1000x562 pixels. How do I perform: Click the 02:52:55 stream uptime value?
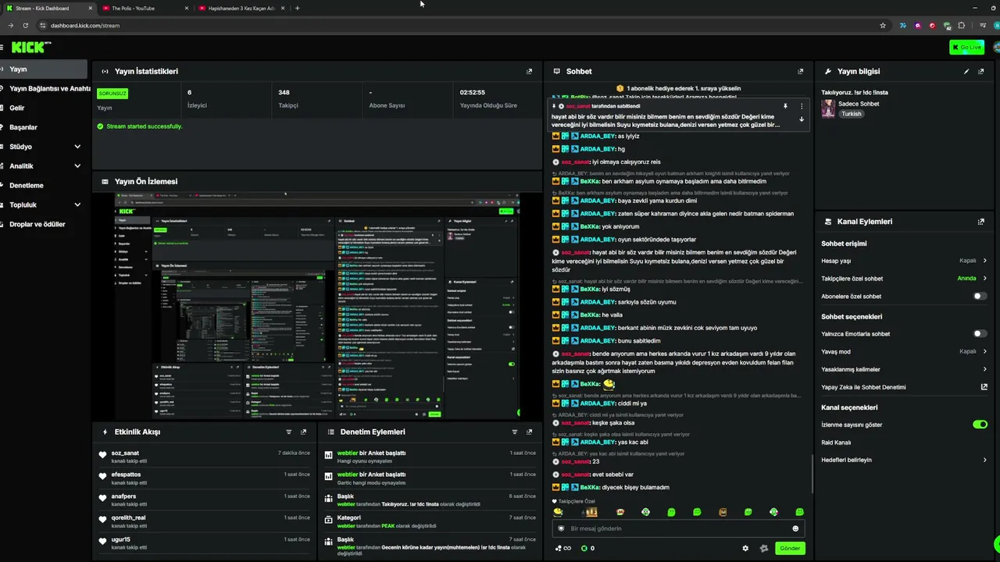click(473, 93)
